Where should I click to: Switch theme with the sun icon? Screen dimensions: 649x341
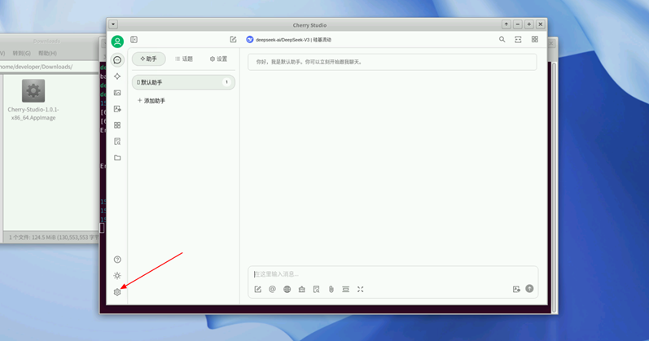117,276
